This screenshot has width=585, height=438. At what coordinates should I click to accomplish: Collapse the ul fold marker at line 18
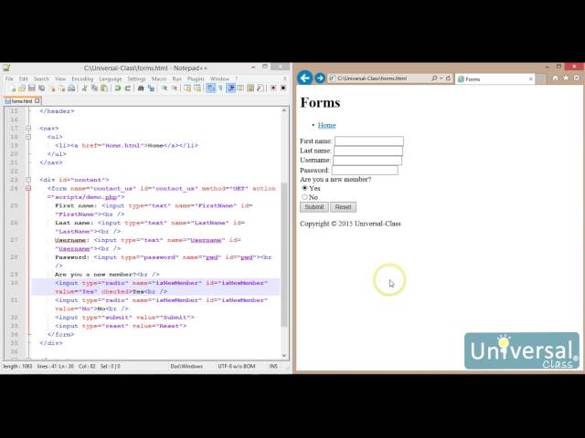point(28,137)
